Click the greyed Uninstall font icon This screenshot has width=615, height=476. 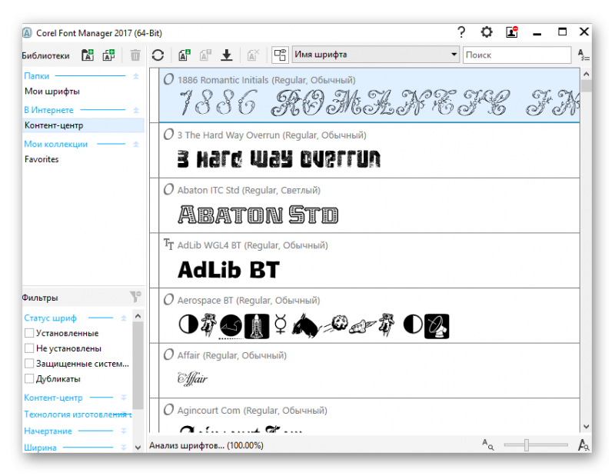pyautogui.click(x=254, y=55)
